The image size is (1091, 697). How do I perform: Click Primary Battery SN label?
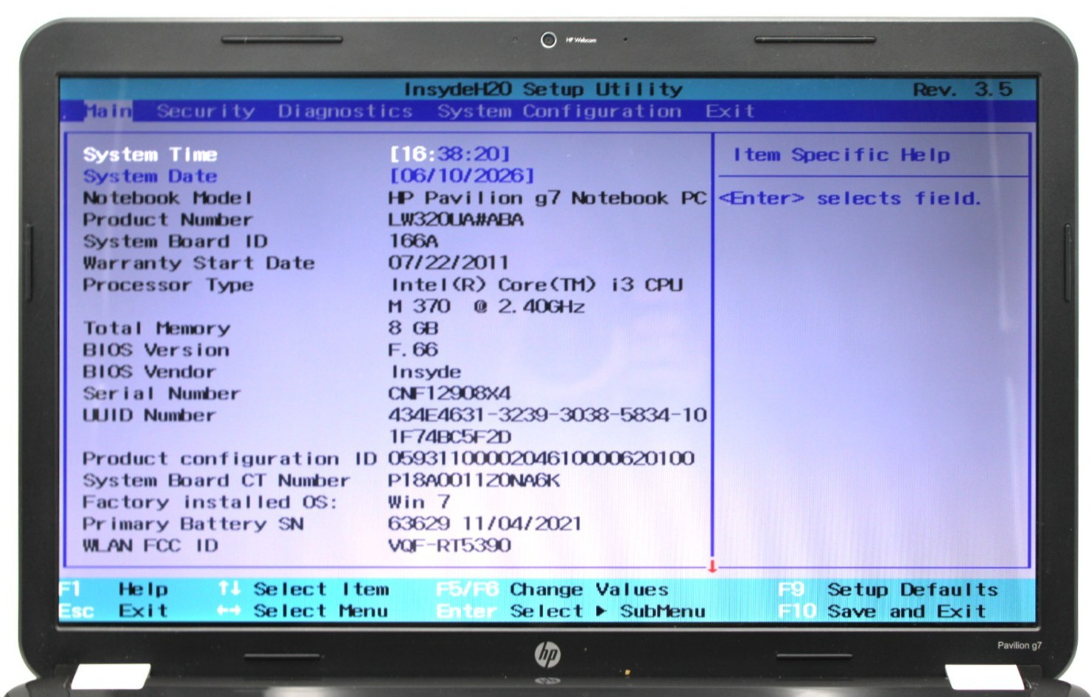(193, 524)
